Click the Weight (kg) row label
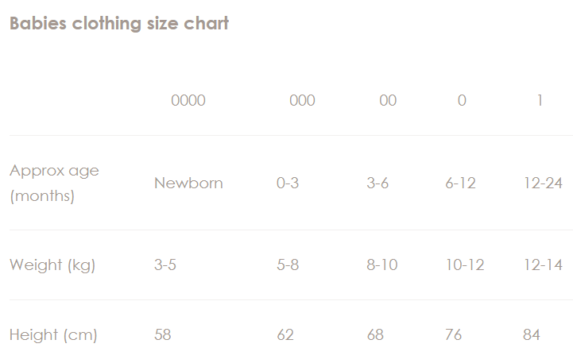573x363 pixels. pos(52,265)
